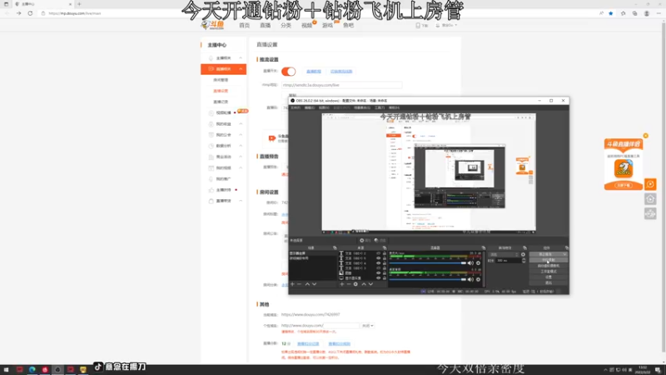Collapse the highlighted orange sidebar section

click(241, 69)
